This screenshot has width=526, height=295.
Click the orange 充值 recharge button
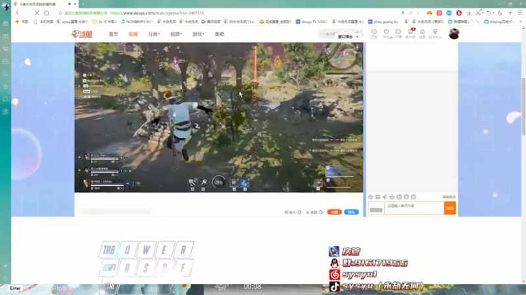tap(334, 212)
